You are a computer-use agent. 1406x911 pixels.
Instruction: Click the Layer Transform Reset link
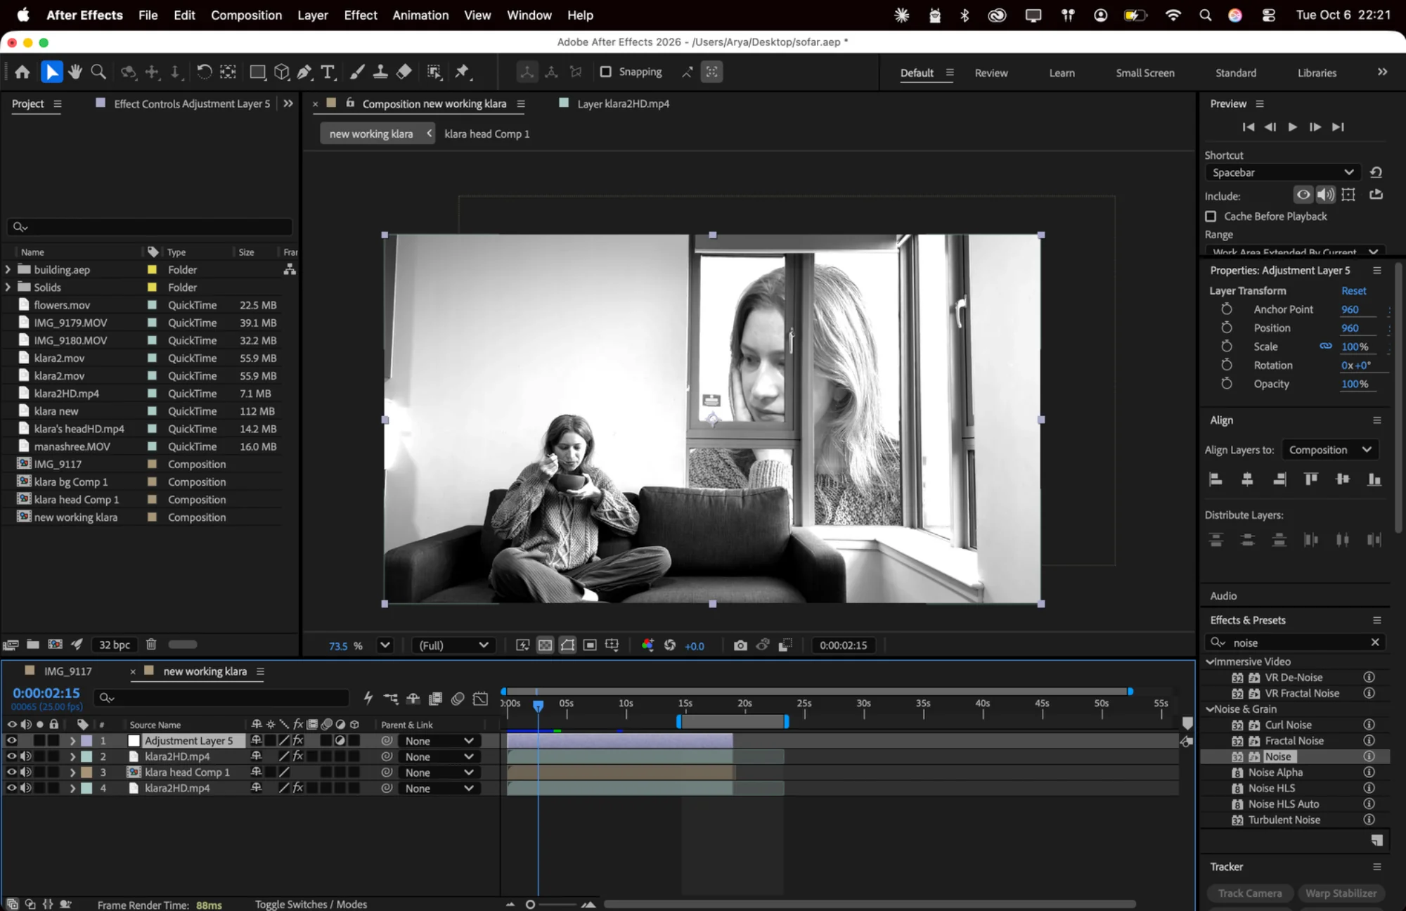1353,291
